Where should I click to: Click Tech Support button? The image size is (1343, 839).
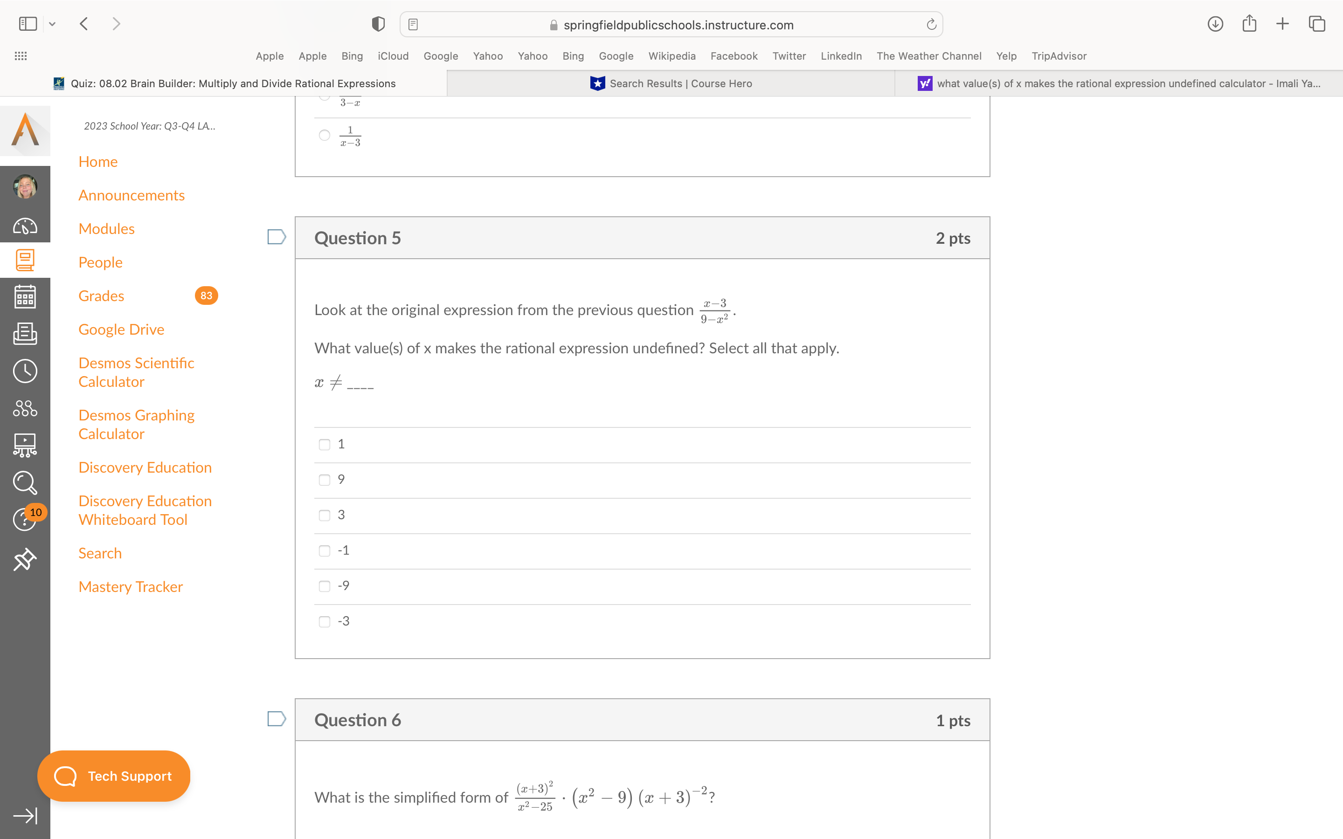[x=114, y=775]
